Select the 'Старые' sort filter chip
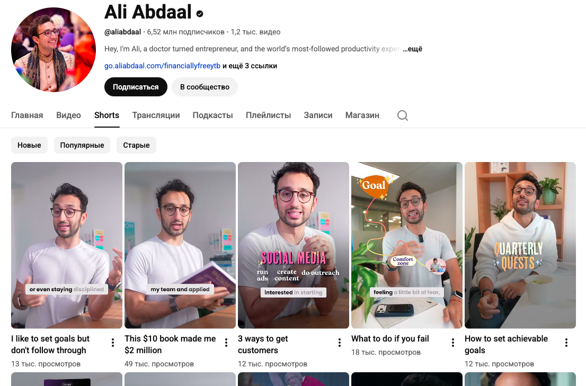 click(x=136, y=145)
